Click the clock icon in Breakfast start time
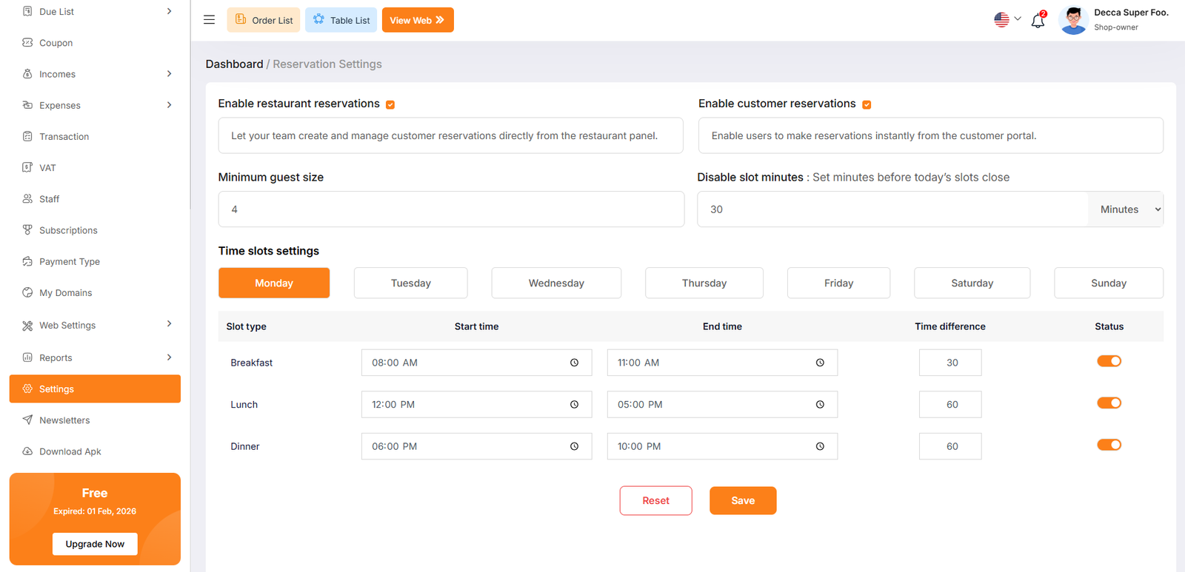Image resolution: width=1185 pixels, height=572 pixels. (574, 363)
